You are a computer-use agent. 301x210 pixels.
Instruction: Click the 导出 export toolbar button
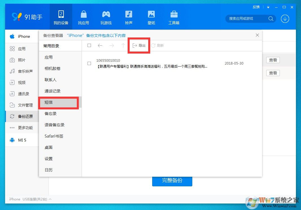click(139, 45)
